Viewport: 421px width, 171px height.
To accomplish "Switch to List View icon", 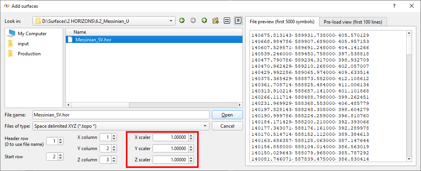I will coord(227,21).
